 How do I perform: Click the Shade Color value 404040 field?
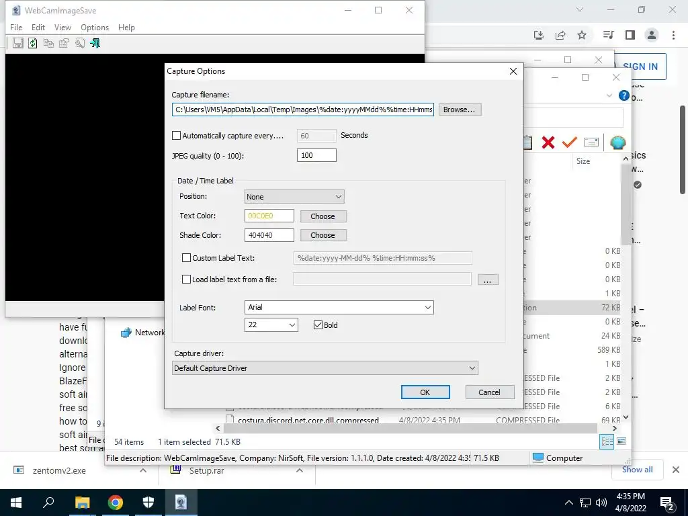269,235
